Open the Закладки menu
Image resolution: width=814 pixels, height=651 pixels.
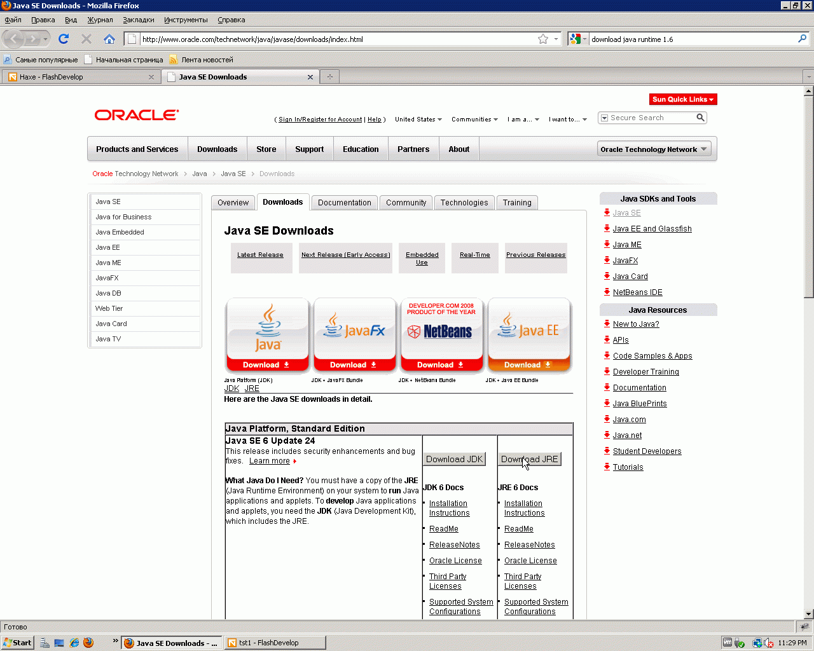coord(139,20)
